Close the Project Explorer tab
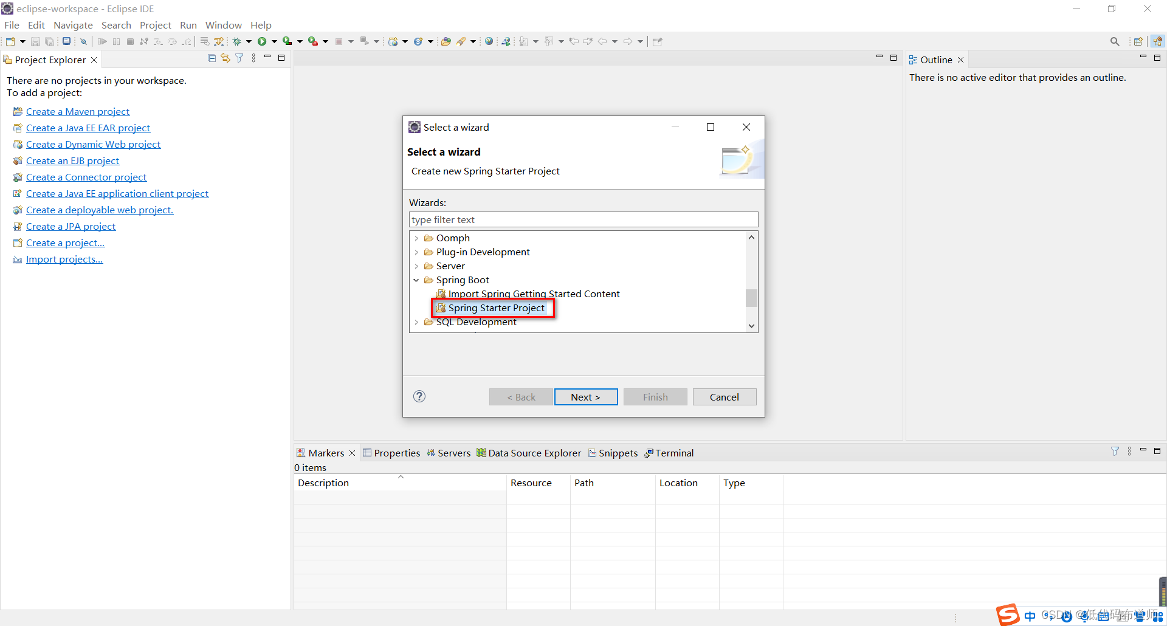This screenshot has width=1167, height=626. pyautogui.click(x=94, y=60)
